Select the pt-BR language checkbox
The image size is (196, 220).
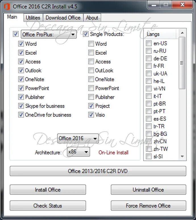(x=149, y=104)
